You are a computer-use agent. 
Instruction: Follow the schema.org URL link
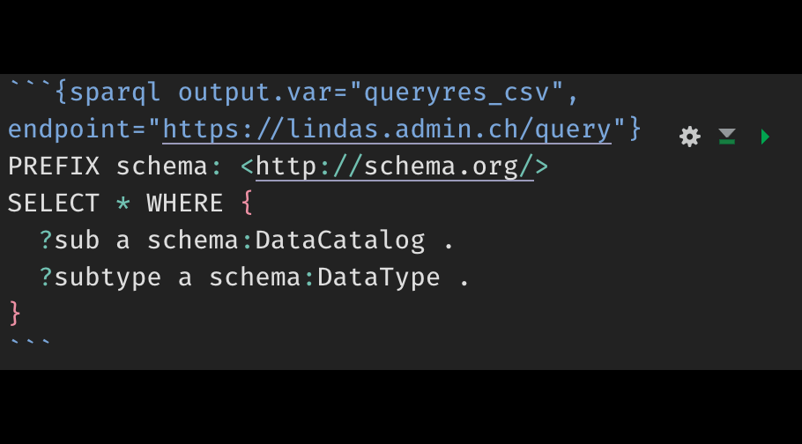(x=394, y=166)
